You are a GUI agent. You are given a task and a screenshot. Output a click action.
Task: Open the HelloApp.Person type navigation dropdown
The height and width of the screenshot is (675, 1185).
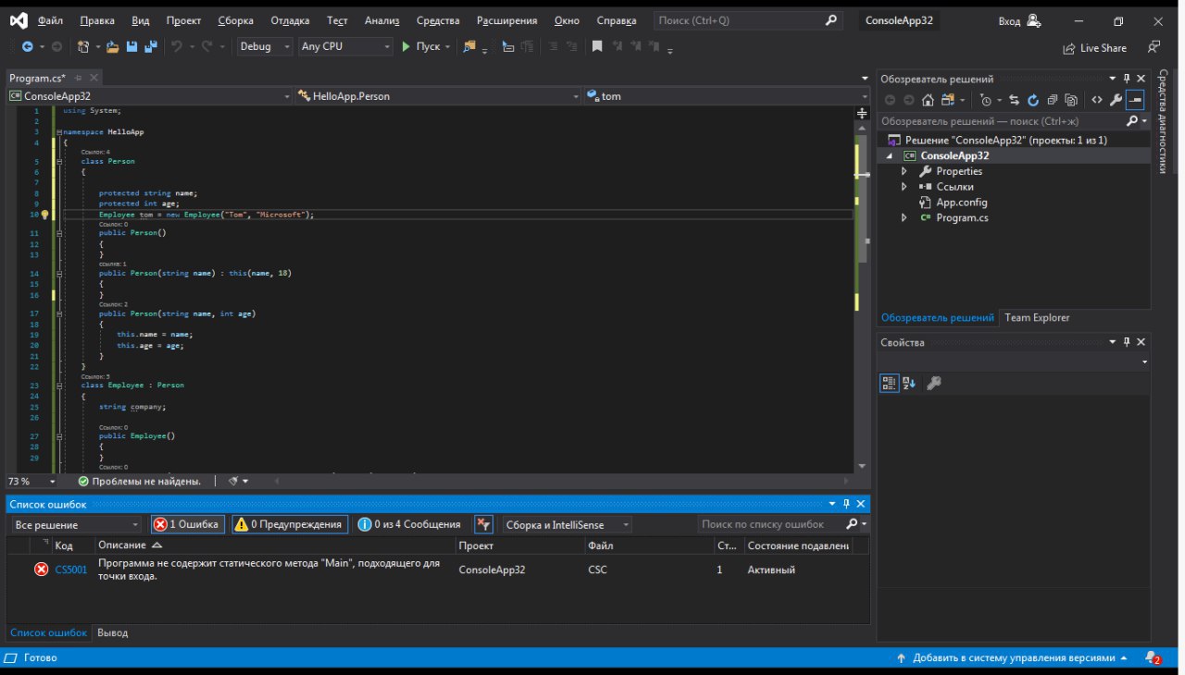(x=438, y=96)
